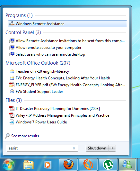140x171 pixels.
Task: Open FW: Energy Health Concepts email
Action: pyautogui.click(x=63, y=78)
